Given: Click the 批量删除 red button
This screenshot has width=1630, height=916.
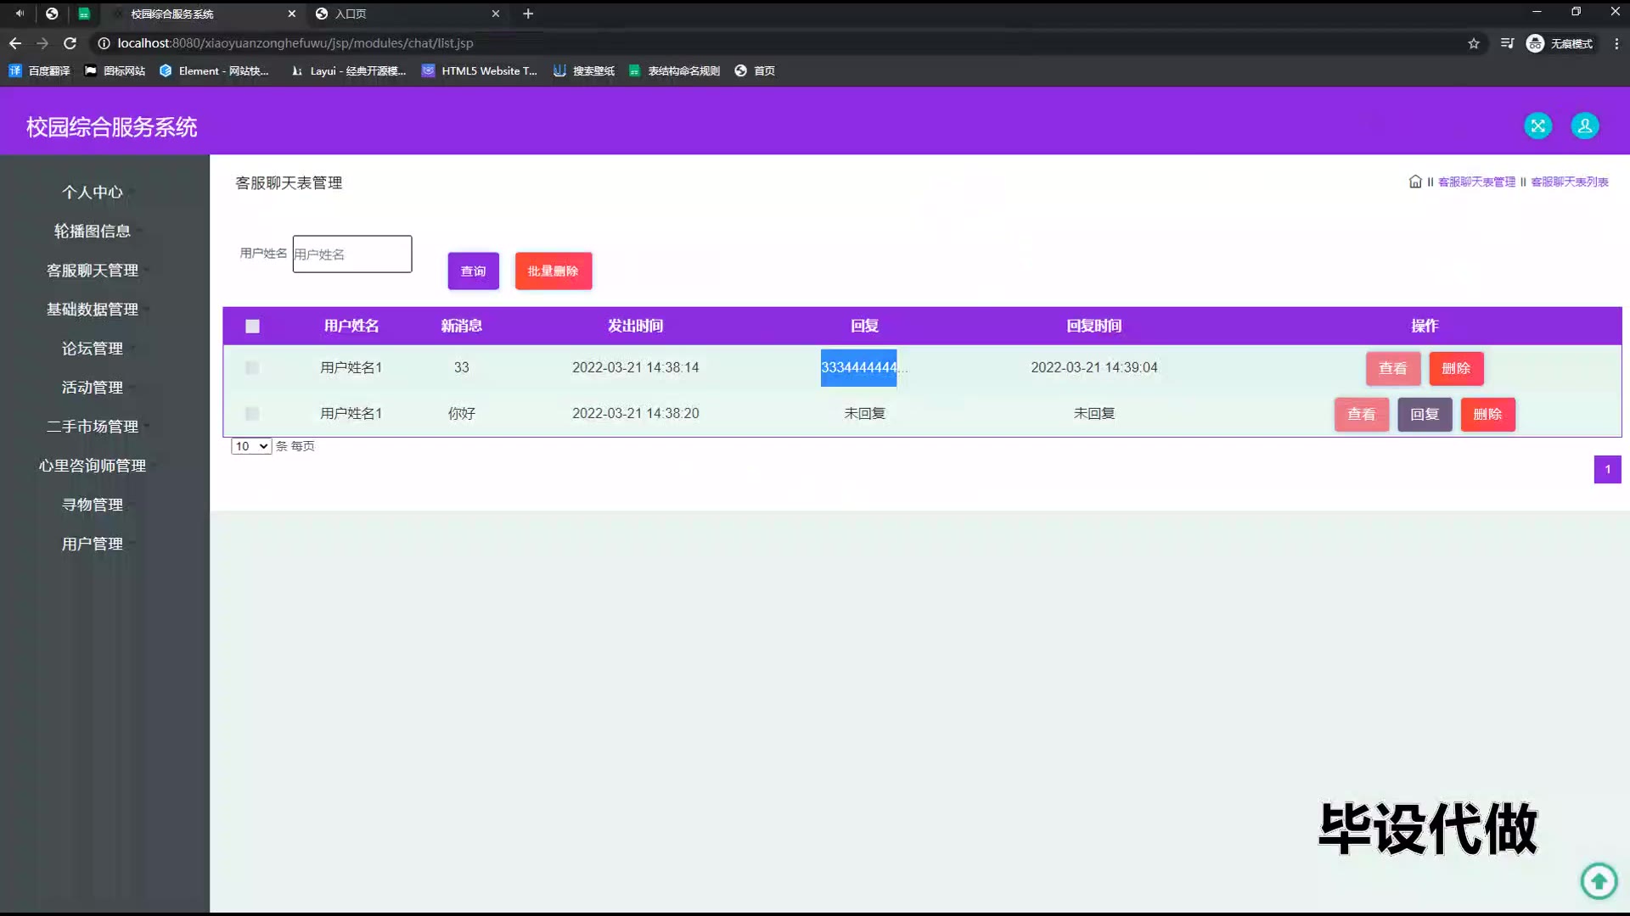Looking at the screenshot, I should 553,271.
